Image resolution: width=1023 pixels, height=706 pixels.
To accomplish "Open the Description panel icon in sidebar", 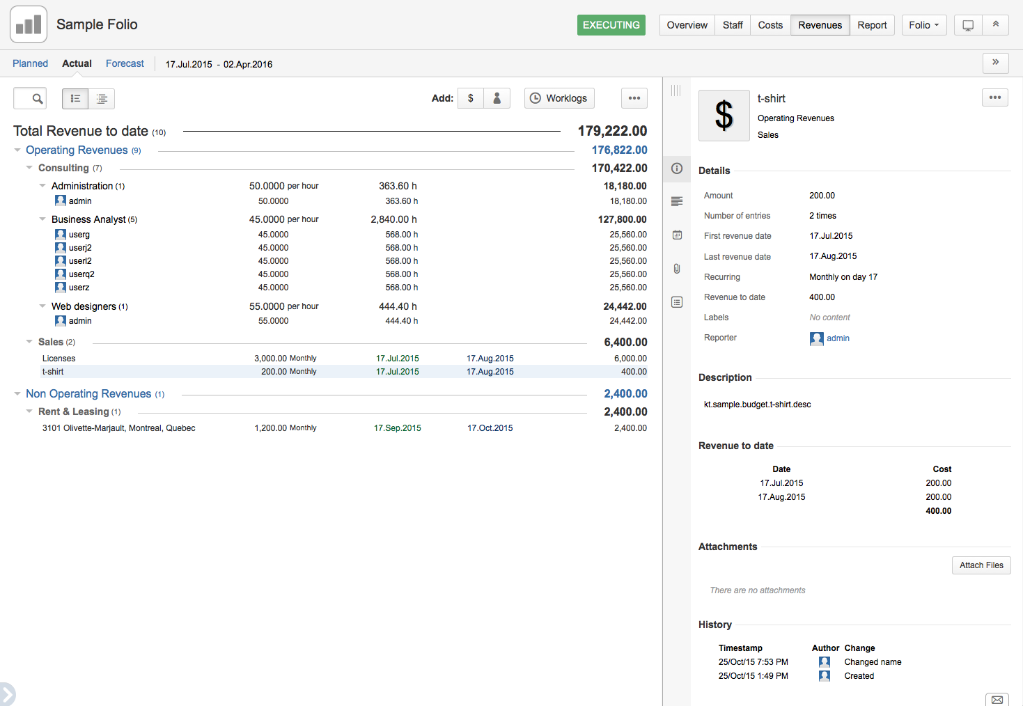I will [676, 201].
